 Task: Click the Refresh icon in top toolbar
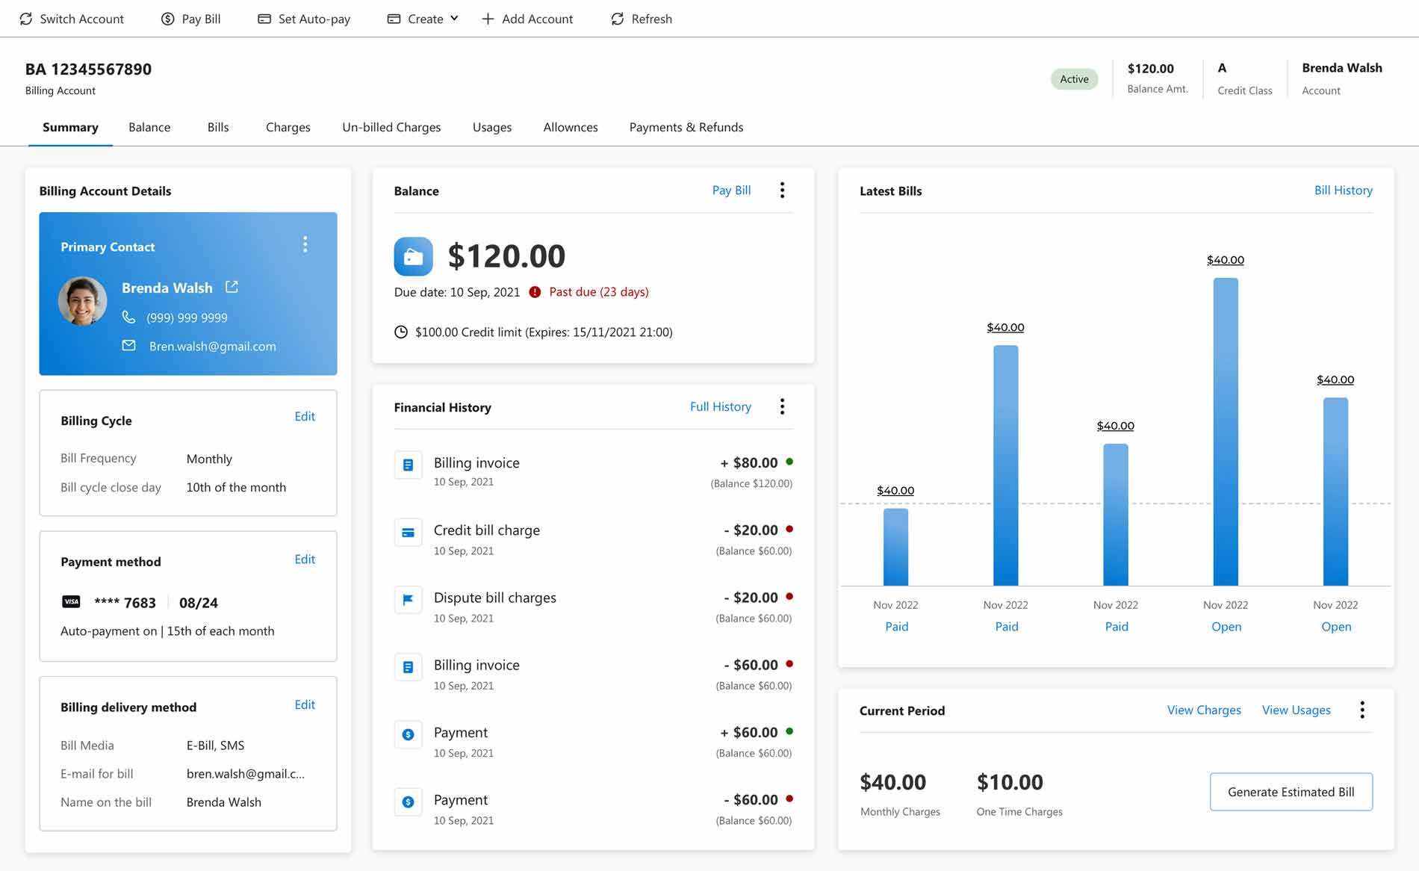[618, 19]
